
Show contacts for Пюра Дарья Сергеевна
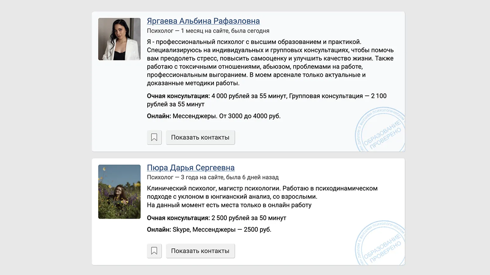tap(200, 251)
